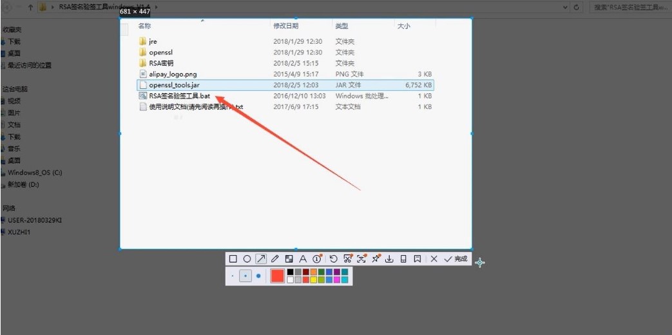Viewport: 672px width, 335px height.
Task: Pick the yellow color swatch
Action: pyautogui.click(x=313, y=280)
